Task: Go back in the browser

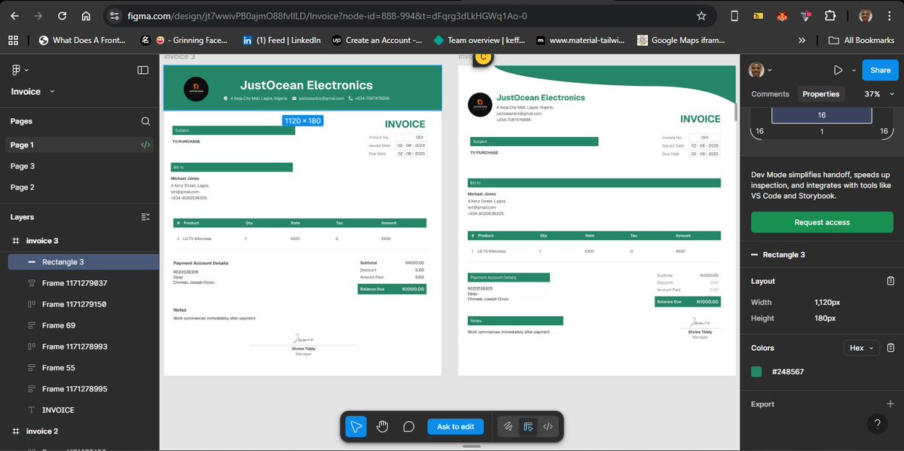Action: pos(15,16)
